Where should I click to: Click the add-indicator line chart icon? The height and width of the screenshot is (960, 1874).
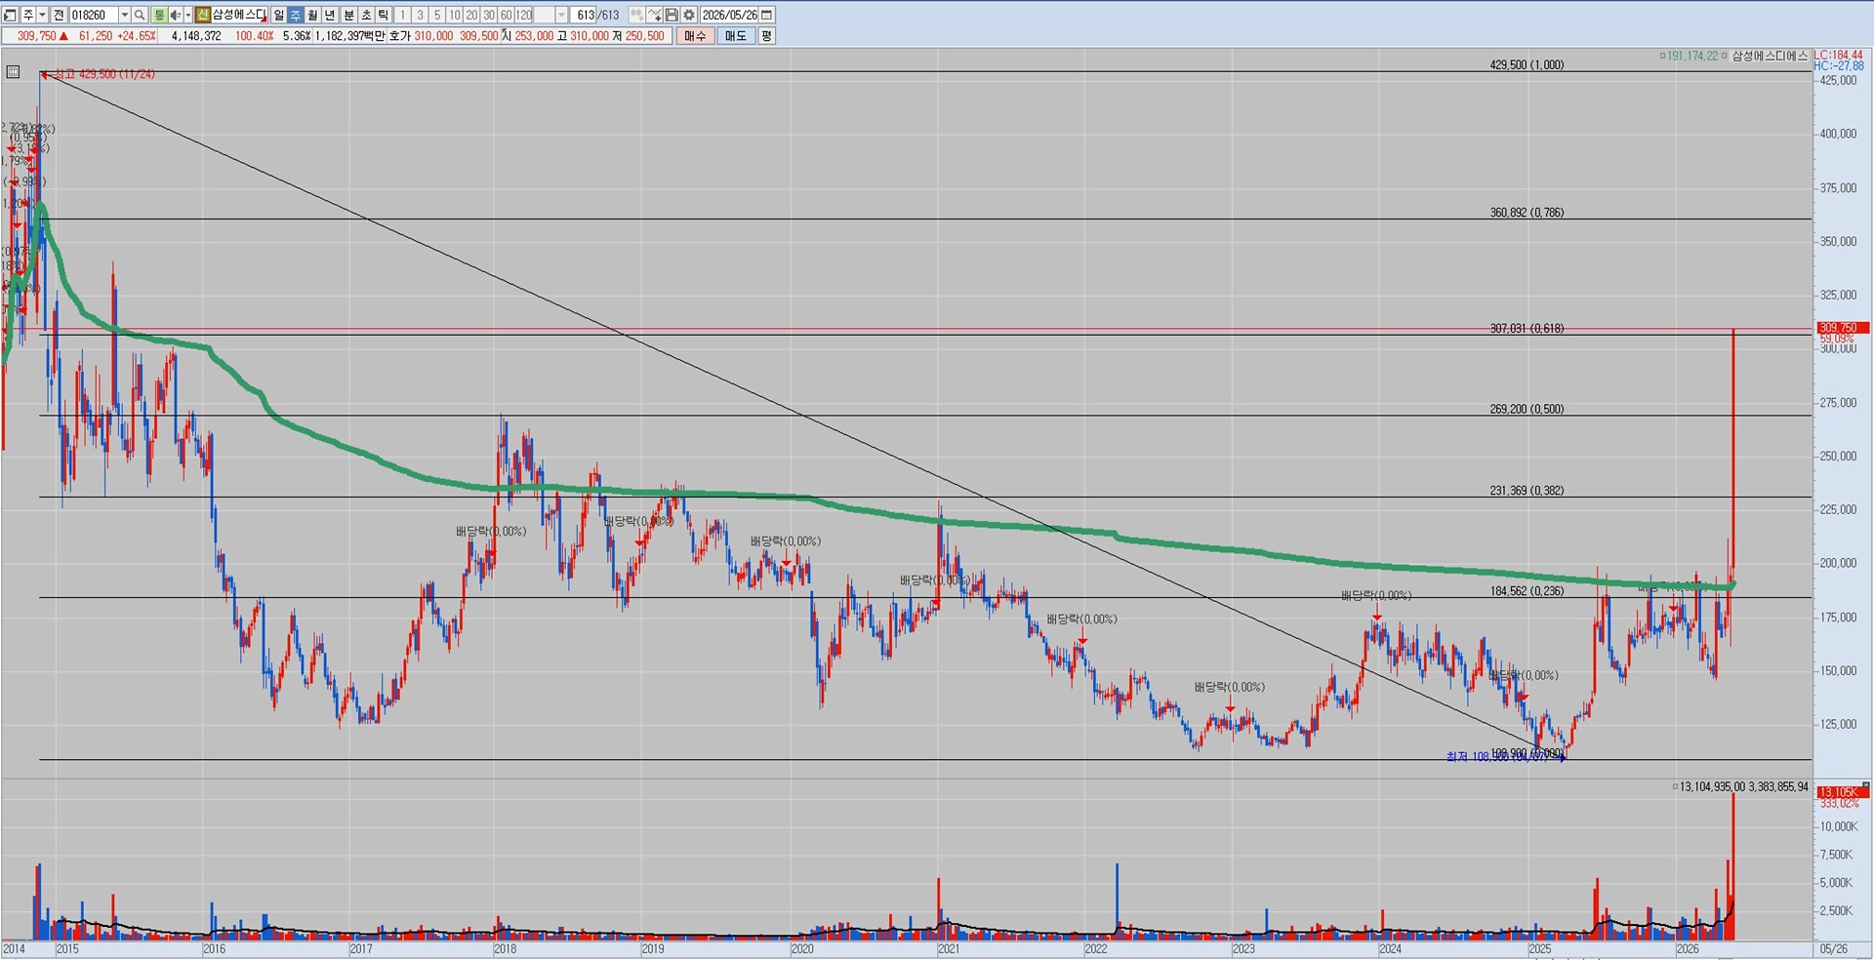654,15
